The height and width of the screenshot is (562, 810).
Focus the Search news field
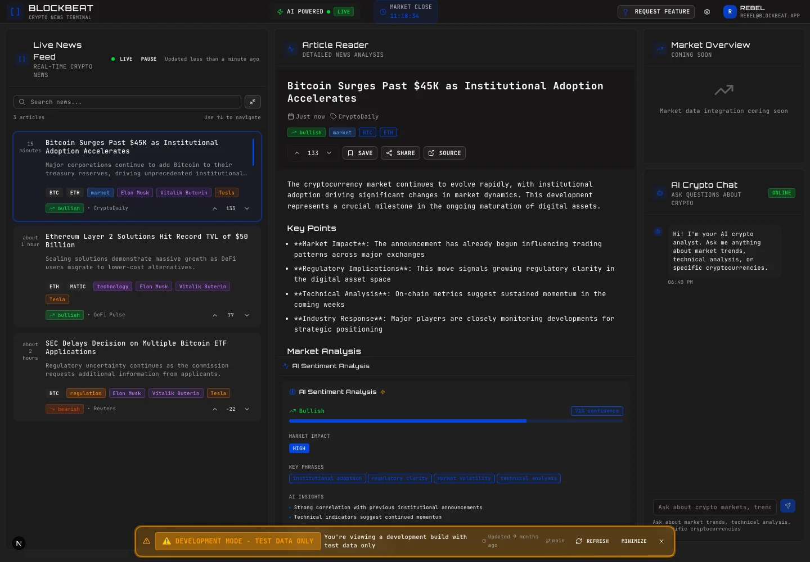click(x=127, y=102)
